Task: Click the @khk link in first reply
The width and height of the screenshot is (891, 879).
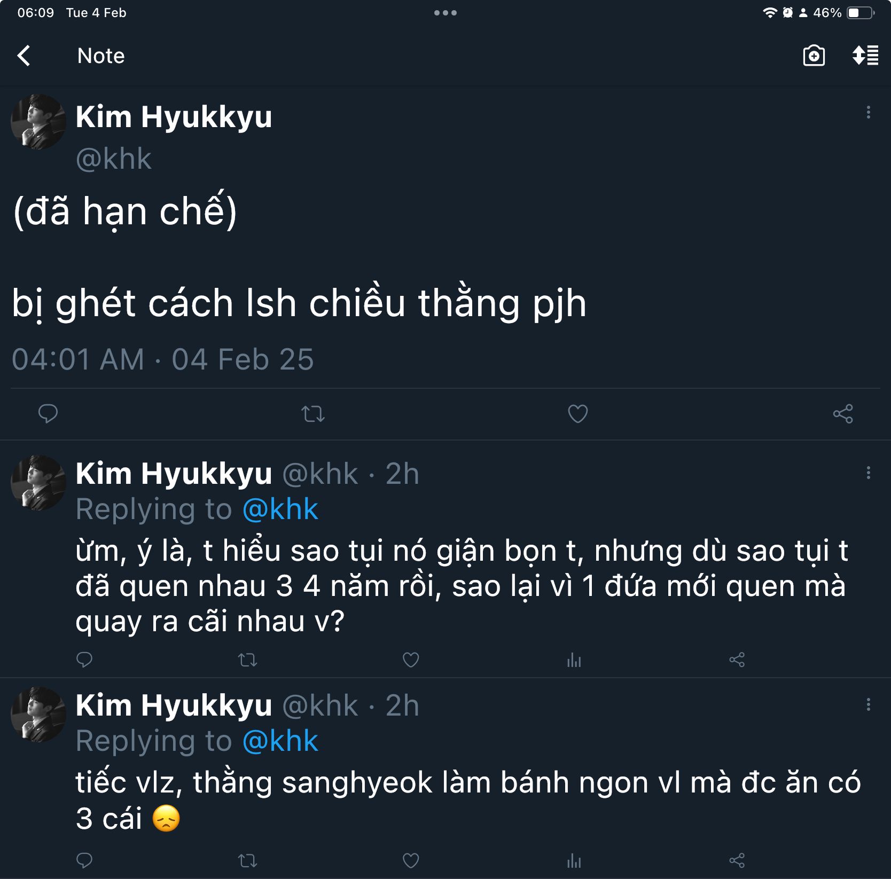Action: 280,509
